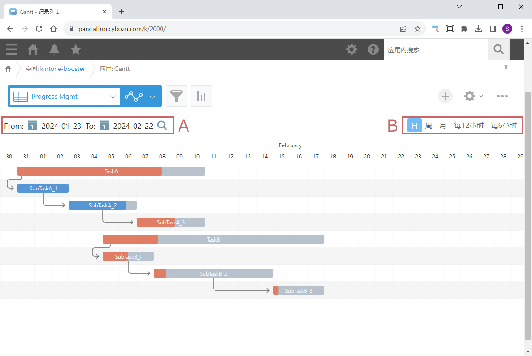Switch timeline scale to 周 (week)
This screenshot has width=532, height=356.
pos(428,126)
